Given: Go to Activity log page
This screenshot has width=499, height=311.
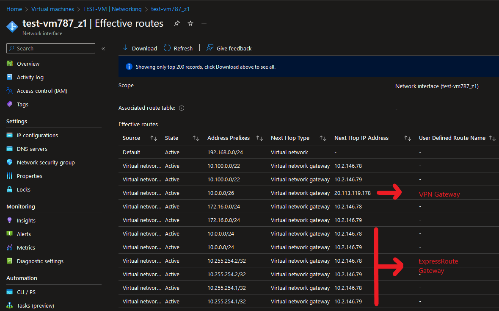Looking at the screenshot, I should 30,78.
